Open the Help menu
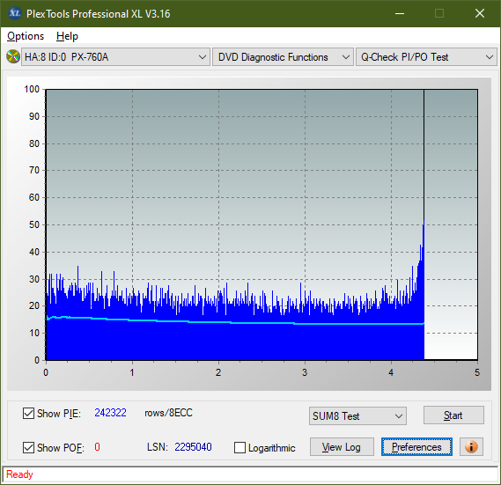This screenshot has height=485, width=501. click(x=67, y=36)
